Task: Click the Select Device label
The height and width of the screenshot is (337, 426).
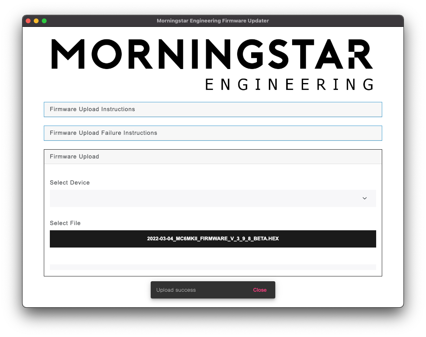Action: (x=70, y=183)
